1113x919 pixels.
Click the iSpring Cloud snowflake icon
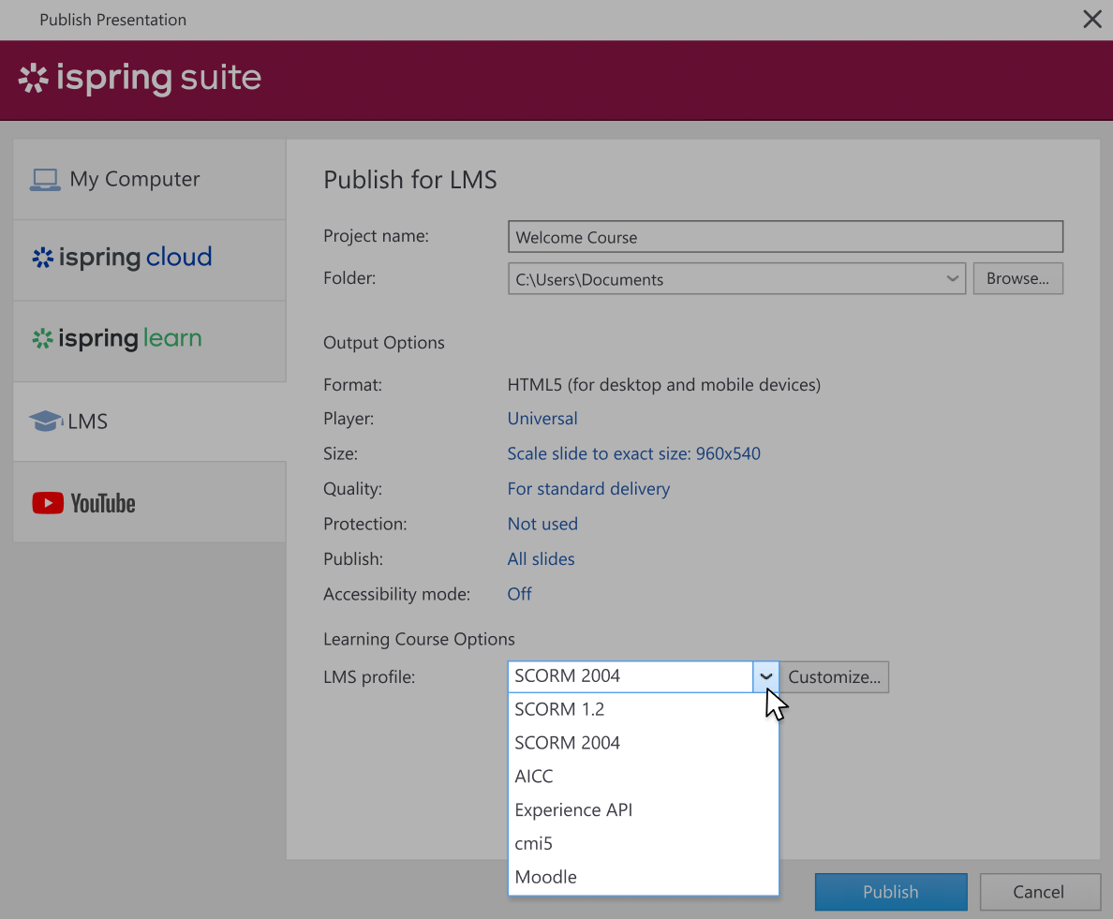(x=42, y=258)
